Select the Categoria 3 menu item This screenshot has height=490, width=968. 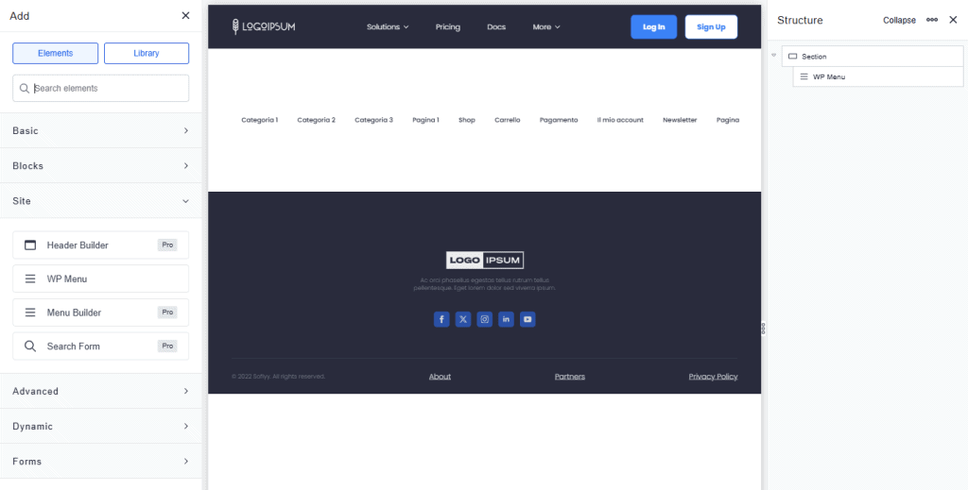click(x=373, y=120)
